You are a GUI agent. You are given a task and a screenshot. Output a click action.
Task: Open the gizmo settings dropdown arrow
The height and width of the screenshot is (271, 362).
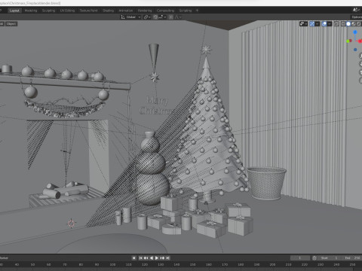[x=318, y=24]
